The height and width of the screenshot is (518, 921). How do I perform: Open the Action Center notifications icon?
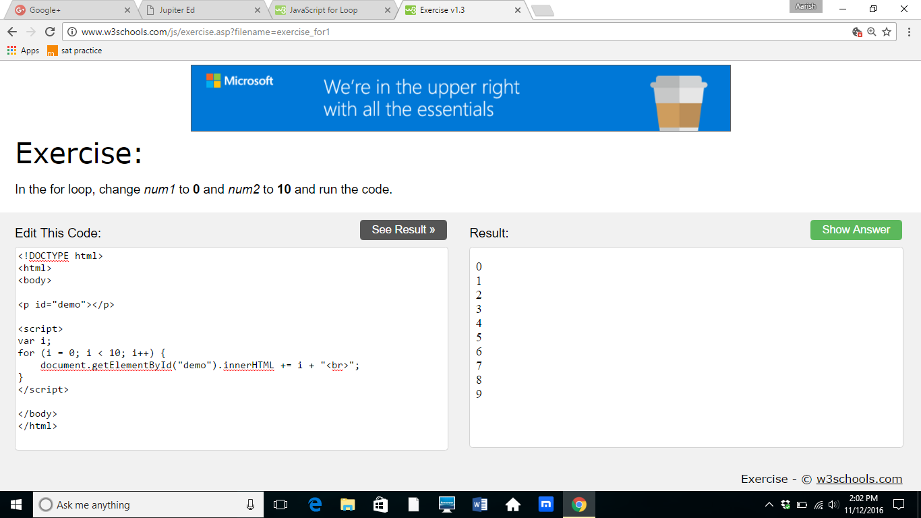(899, 505)
